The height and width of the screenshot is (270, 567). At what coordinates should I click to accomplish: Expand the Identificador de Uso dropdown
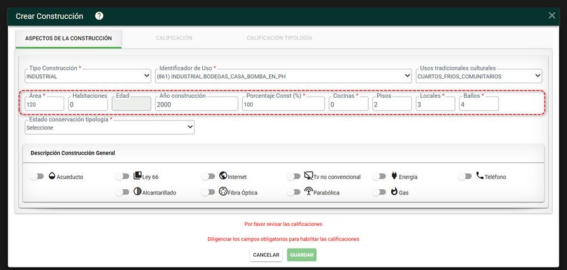[283, 76]
